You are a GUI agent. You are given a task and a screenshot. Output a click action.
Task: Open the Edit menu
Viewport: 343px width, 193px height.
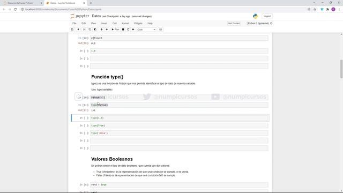click(84, 23)
